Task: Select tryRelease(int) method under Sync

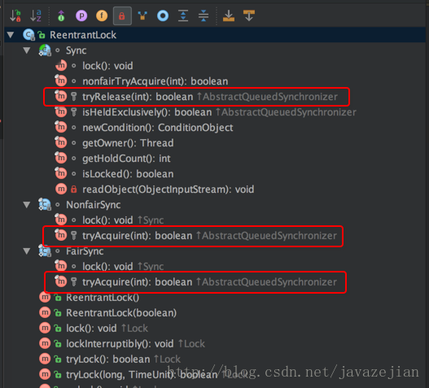Action: click(196, 97)
